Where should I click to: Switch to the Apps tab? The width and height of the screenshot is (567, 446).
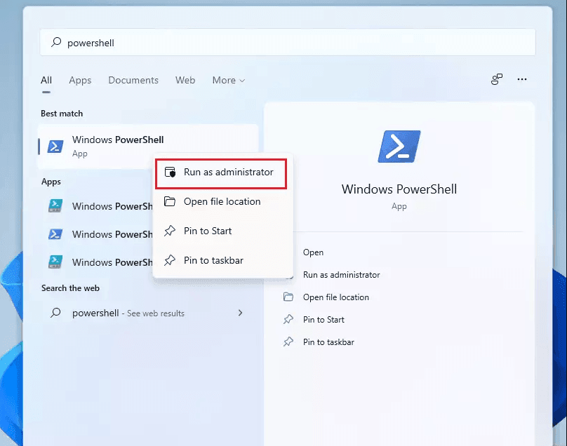coord(80,80)
